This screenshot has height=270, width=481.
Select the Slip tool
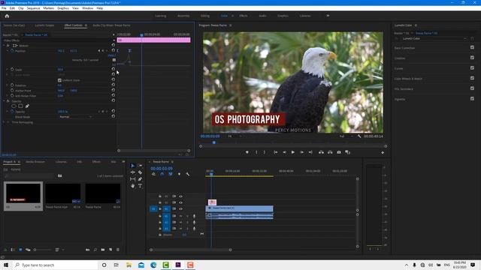132,179
